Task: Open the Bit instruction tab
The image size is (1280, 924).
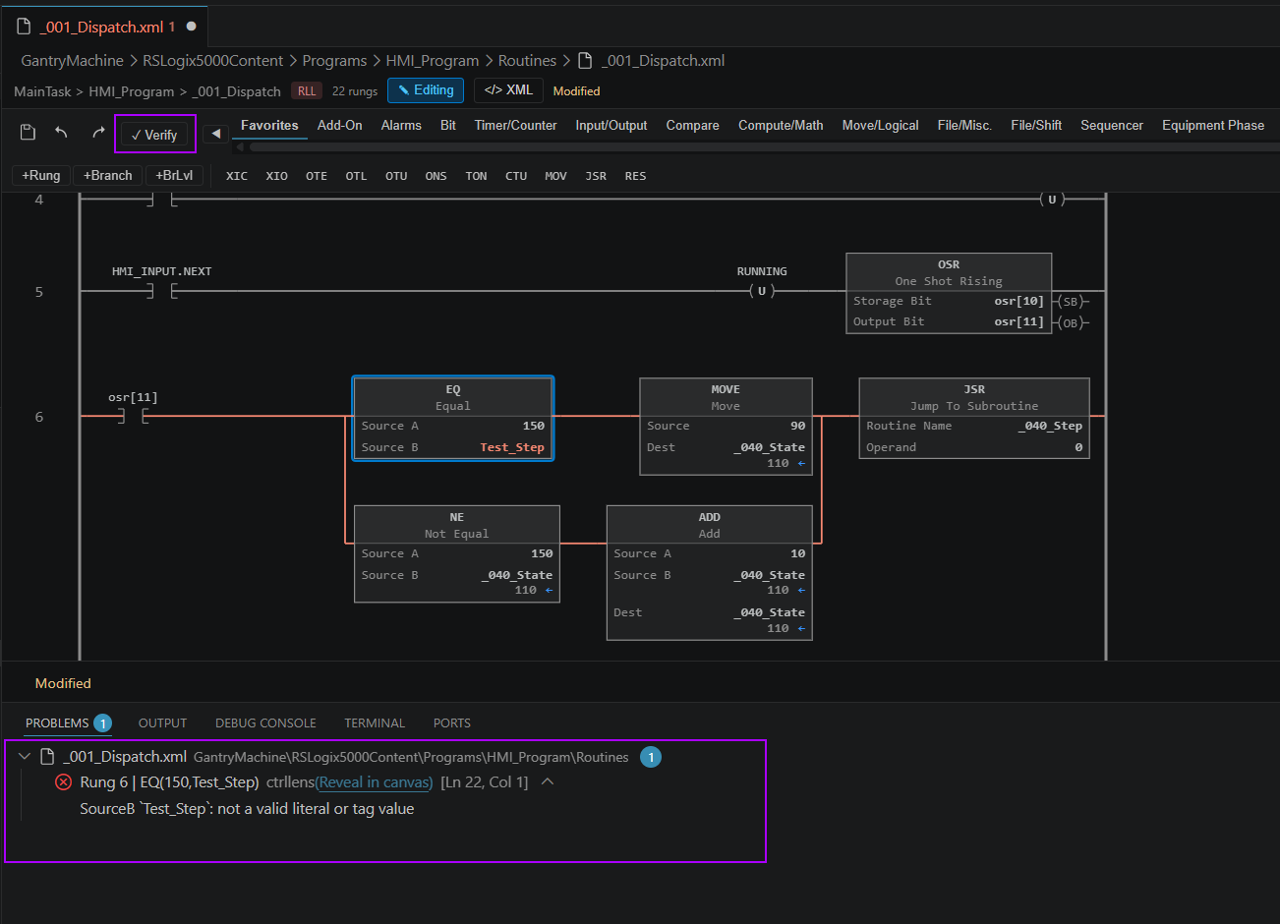Action: [448, 126]
